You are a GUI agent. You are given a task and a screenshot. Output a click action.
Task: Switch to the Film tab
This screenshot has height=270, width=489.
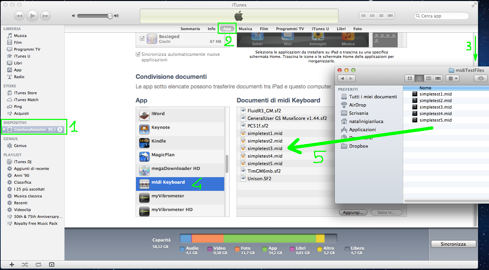coord(264,29)
